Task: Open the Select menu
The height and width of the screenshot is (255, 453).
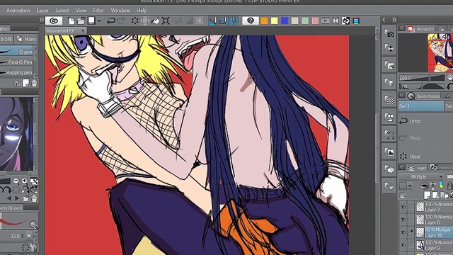Action: coord(62,11)
